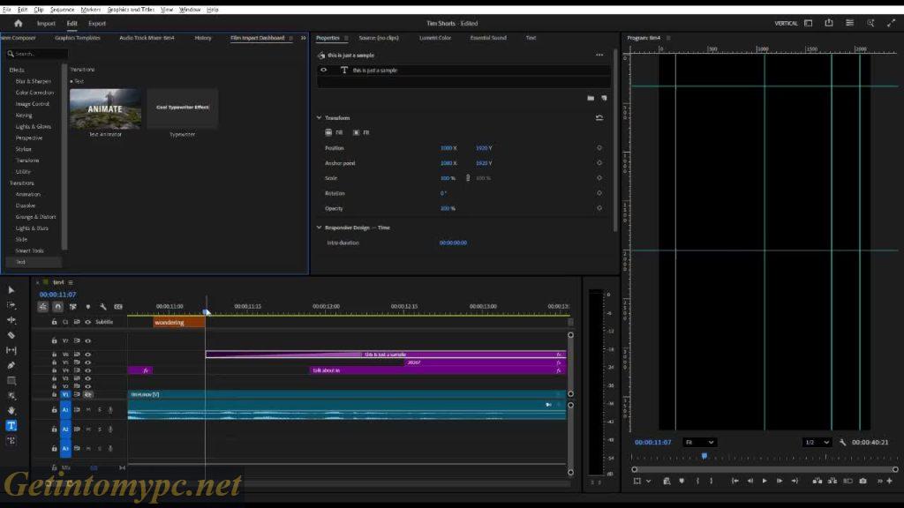904x508 pixels.
Task: Open the Program monitor button editor plus
Action: coord(890,481)
